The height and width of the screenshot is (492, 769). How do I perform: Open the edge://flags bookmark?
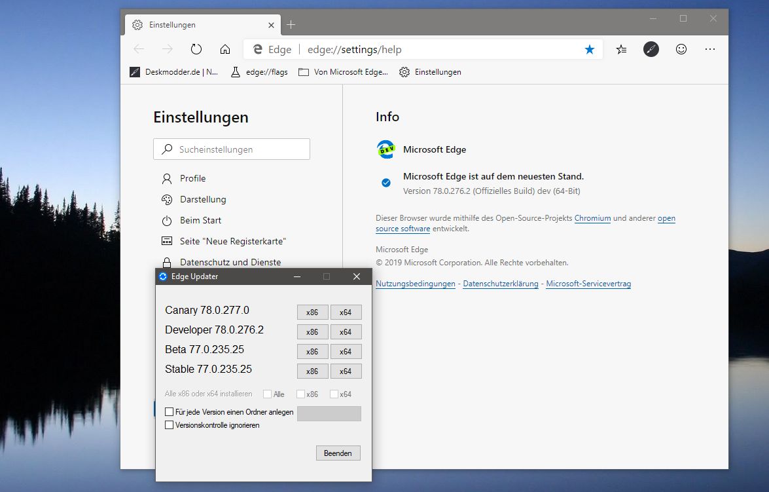tap(259, 72)
